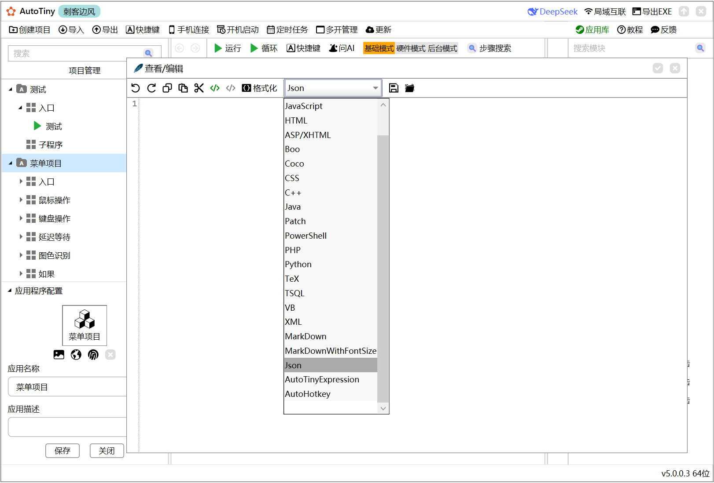The width and height of the screenshot is (714, 483).
Task: Open 多开管理 from the menu bar
Action: click(x=337, y=30)
